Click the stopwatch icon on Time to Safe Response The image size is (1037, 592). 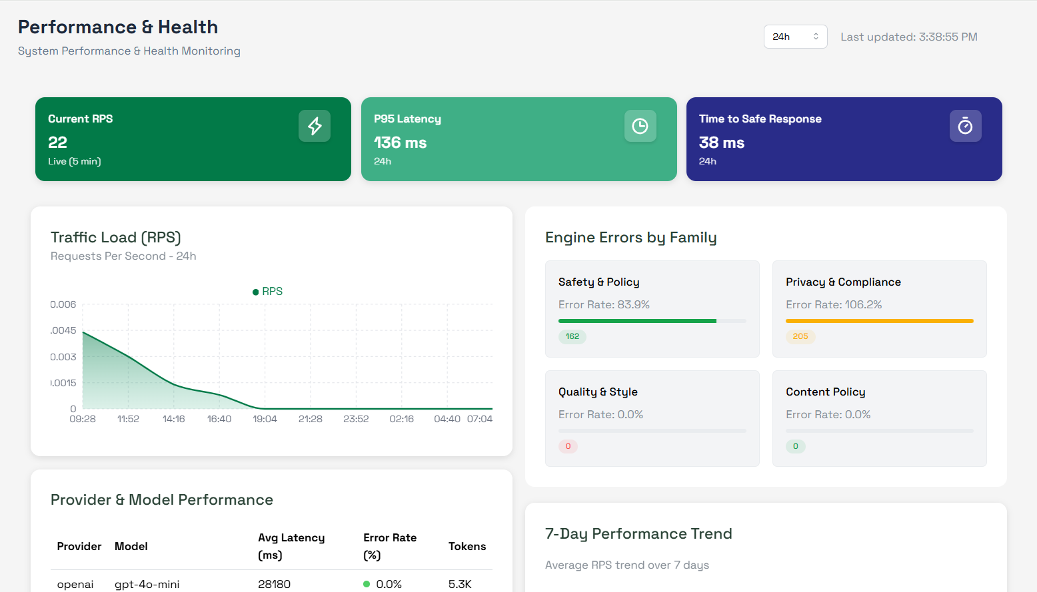[x=965, y=126]
